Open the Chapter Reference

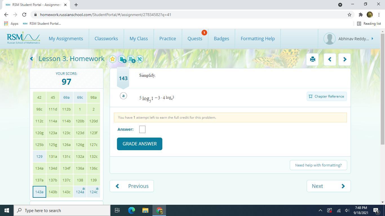coord(327,96)
